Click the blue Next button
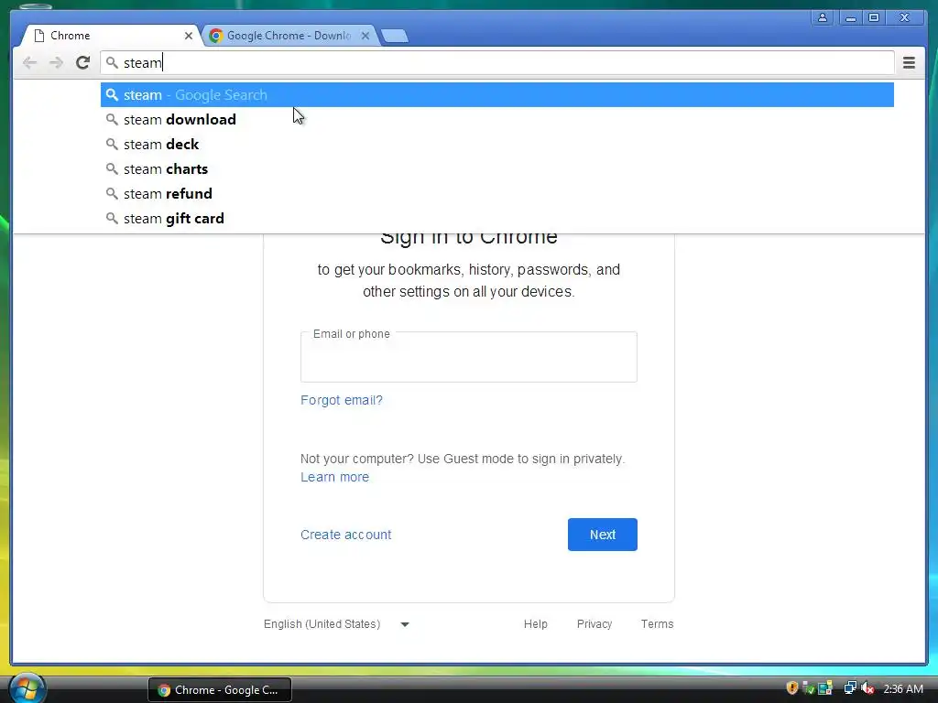The height and width of the screenshot is (703, 938). point(603,535)
